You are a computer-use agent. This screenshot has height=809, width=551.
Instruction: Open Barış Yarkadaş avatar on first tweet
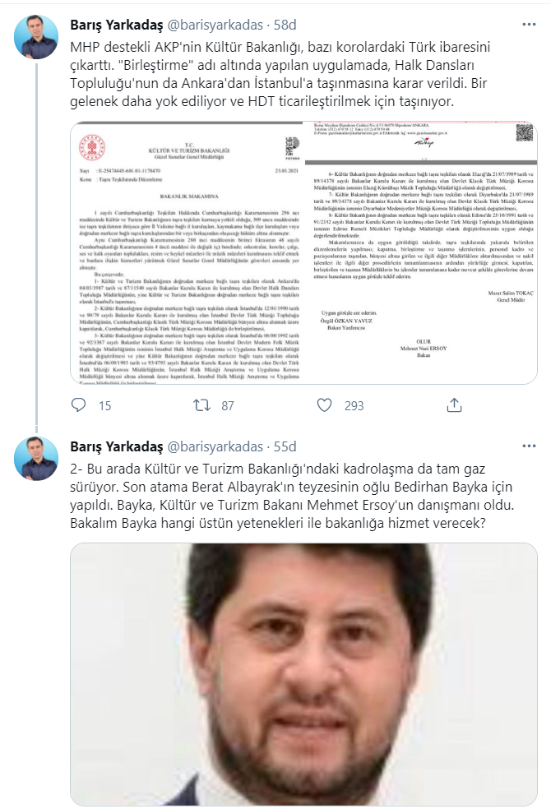[x=36, y=37]
